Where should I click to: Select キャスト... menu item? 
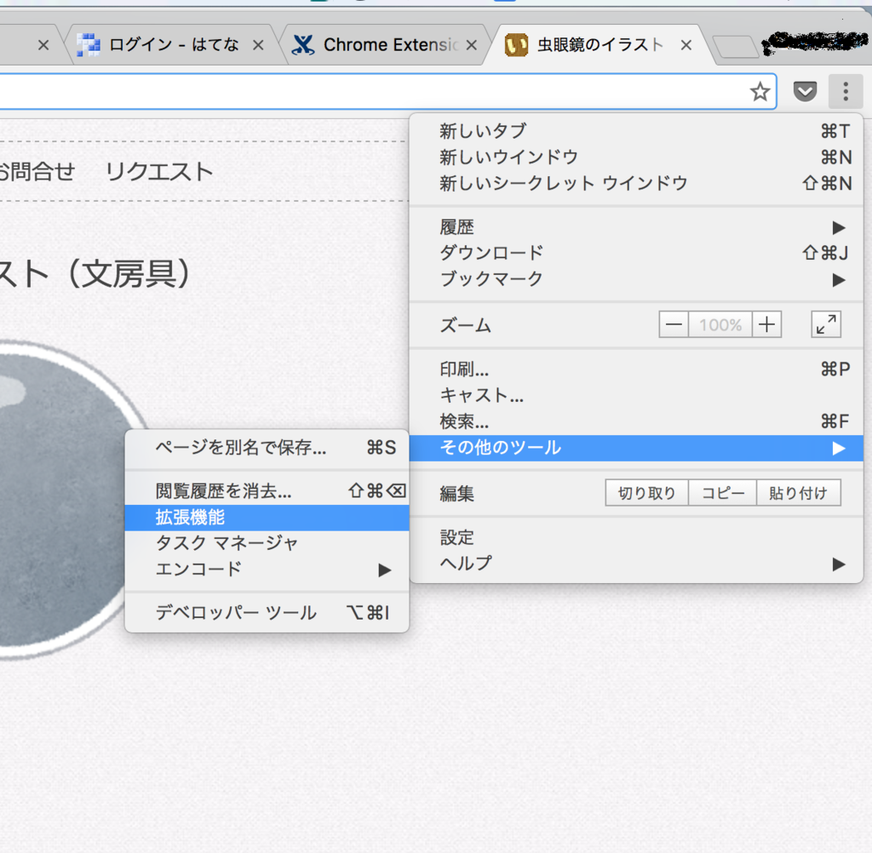pyautogui.click(x=636, y=395)
